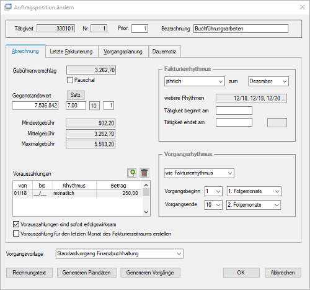310x290 pixels.
Task: Uncheck Vorauszahlungen sind sofort erfolgswirksam
Action: pos(16,224)
